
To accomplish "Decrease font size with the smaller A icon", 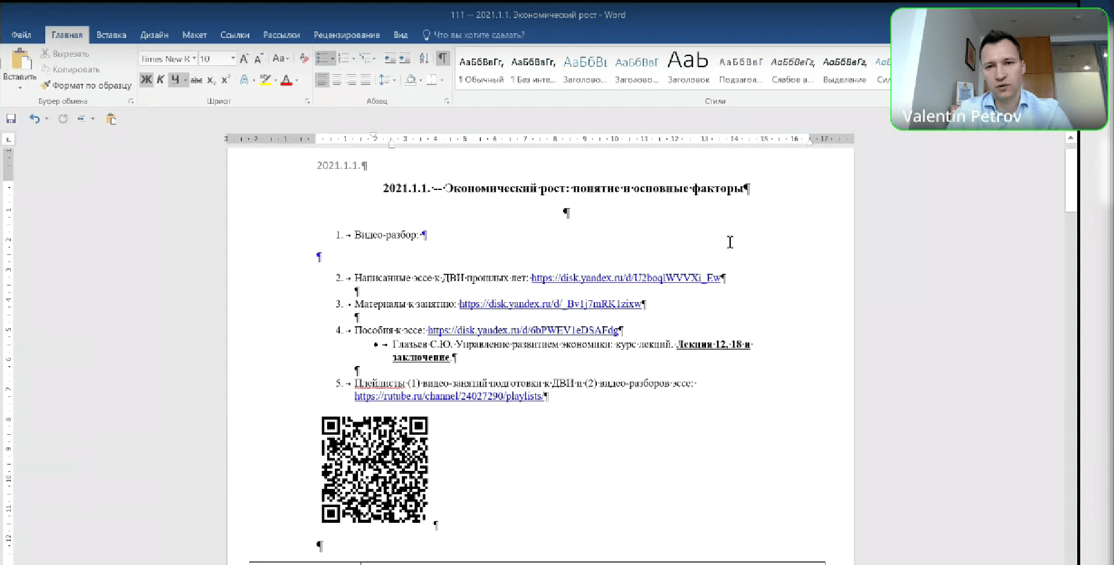I will click(258, 58).
